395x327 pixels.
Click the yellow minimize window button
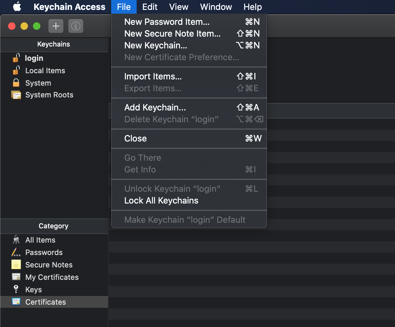24,26
